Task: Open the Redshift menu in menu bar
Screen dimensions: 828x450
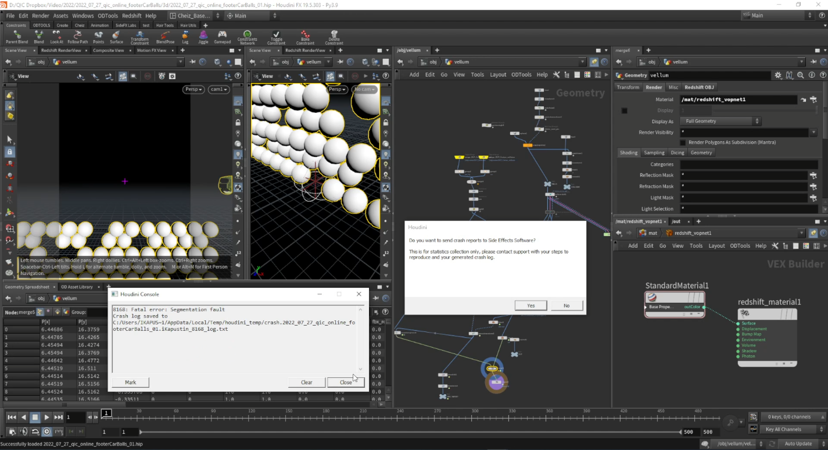Action: tap(131, 16)
